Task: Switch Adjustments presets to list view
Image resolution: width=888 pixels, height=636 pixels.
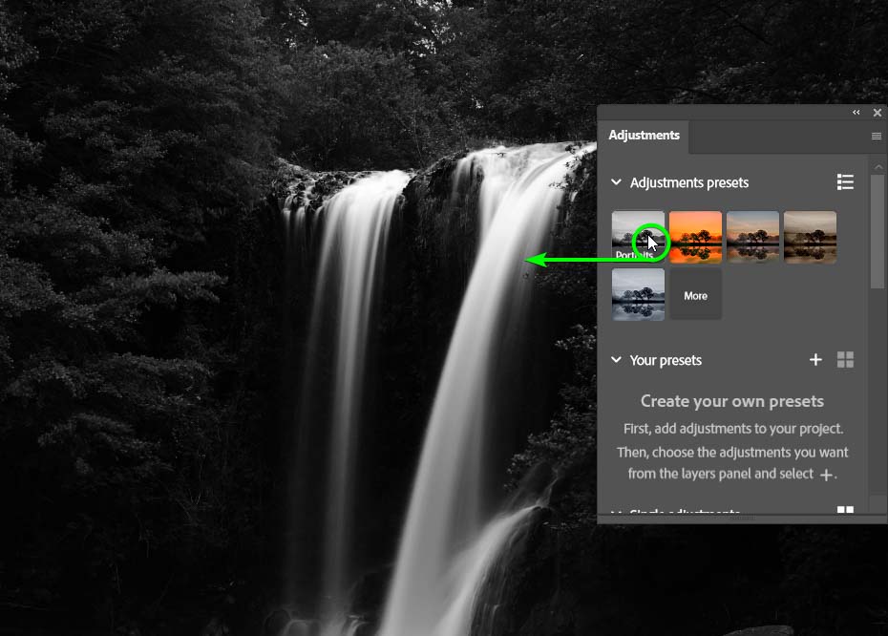Action: tap(845, 181)
